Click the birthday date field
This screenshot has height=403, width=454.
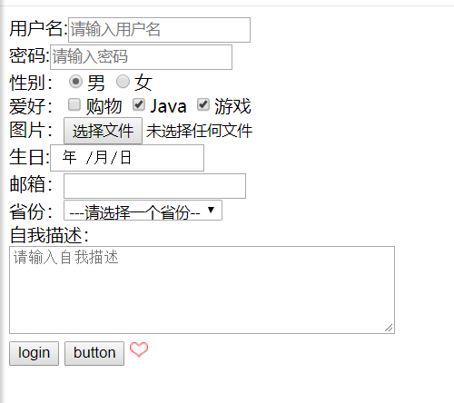click(x=127, y=158)
